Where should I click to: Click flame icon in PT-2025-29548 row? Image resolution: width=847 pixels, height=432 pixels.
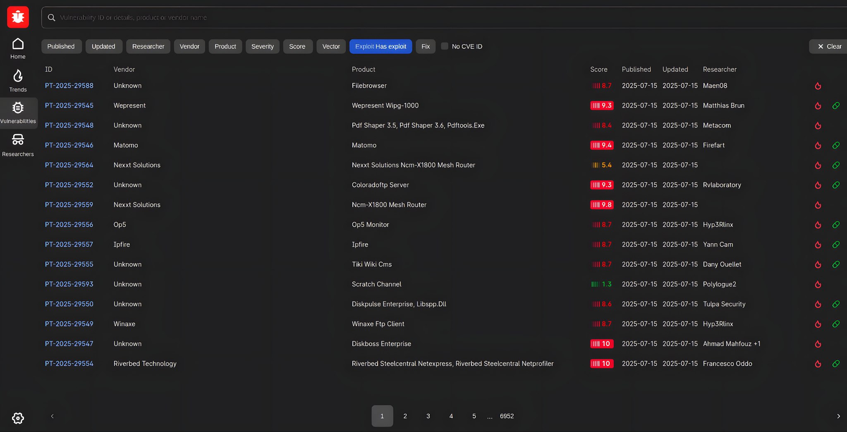click(x=818, y=125)
